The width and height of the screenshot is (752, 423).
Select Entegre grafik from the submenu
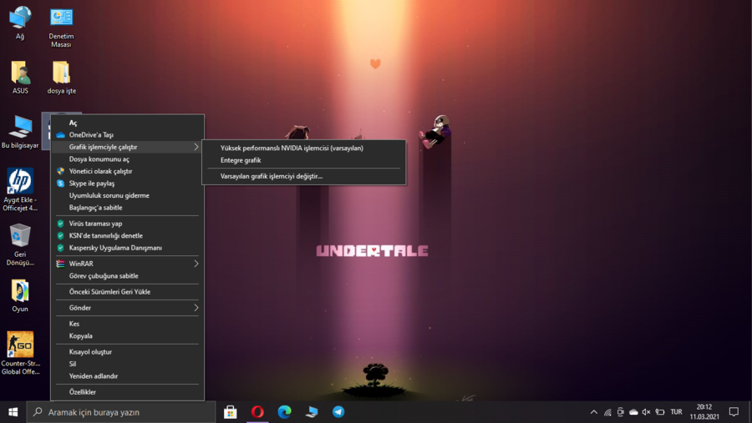[x=241, y=160]
